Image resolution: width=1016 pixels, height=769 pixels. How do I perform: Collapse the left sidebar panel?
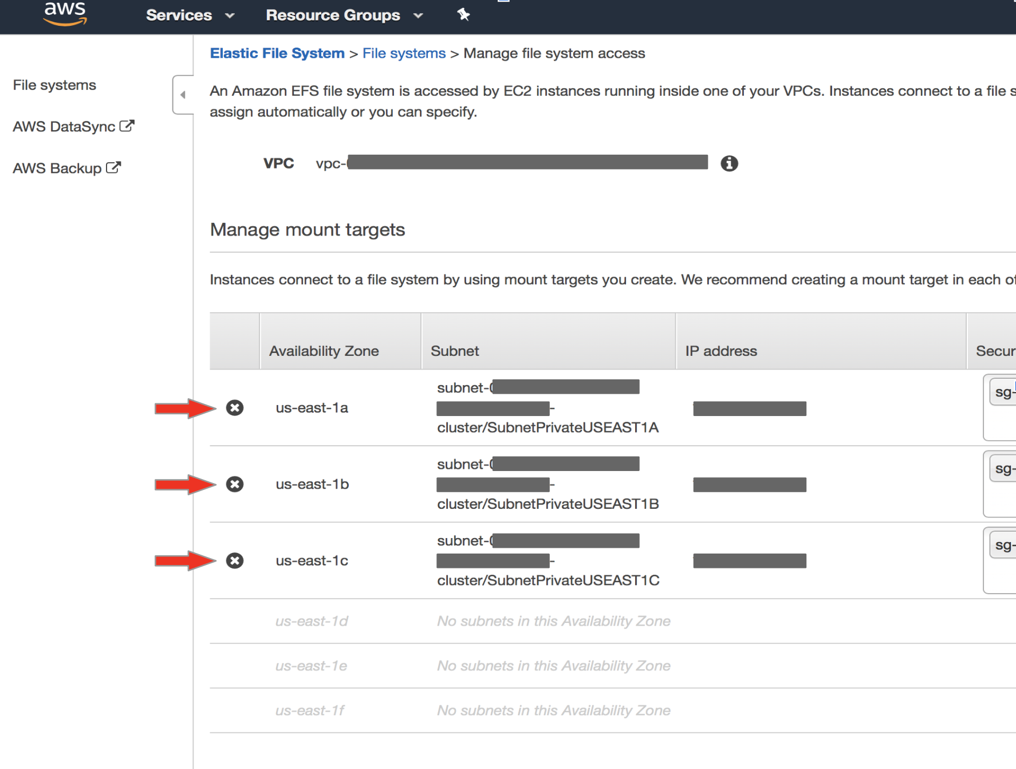(182, 94)
